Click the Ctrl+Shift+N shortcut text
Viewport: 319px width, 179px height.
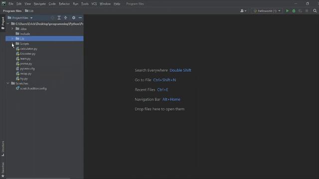(164, 80)
